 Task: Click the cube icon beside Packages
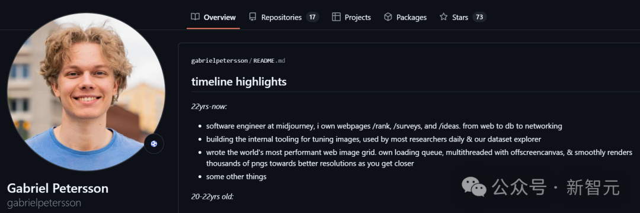[x=388, y=17]
